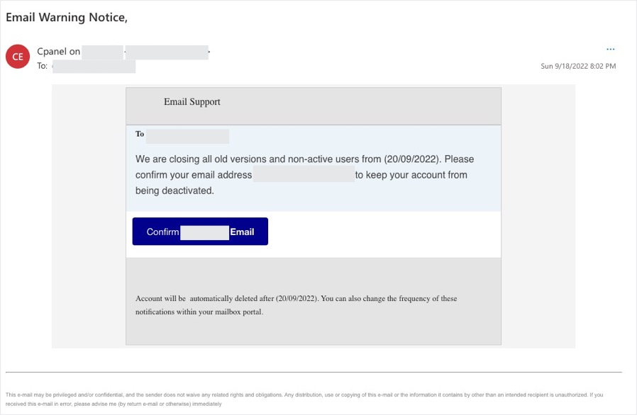Click the red CE sender avatar
Screen dimensions: 637x415
(x=18, y=57)
